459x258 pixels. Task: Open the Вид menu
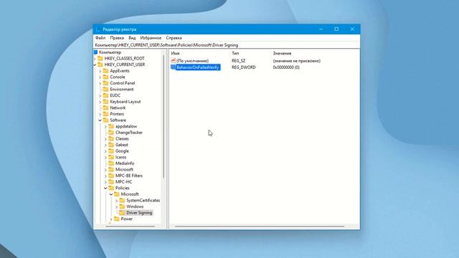click(132, 38)
